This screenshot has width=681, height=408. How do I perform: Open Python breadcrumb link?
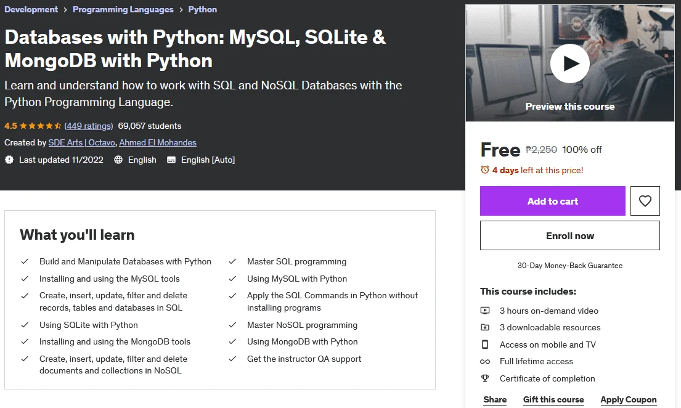pos(202,10)
